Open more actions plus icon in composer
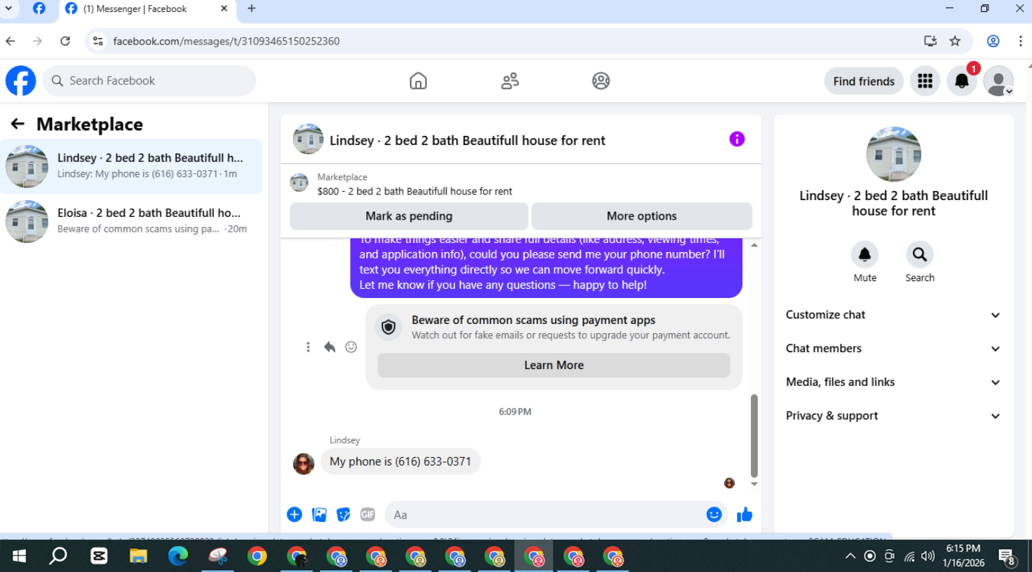The image size is (1032, 572). [294, 515]
